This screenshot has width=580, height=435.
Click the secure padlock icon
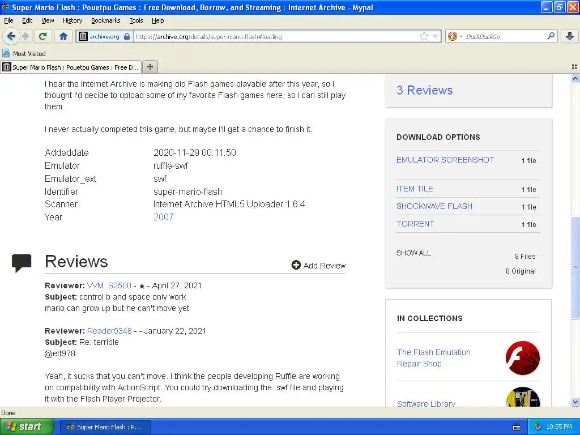[x=127, y=36]
